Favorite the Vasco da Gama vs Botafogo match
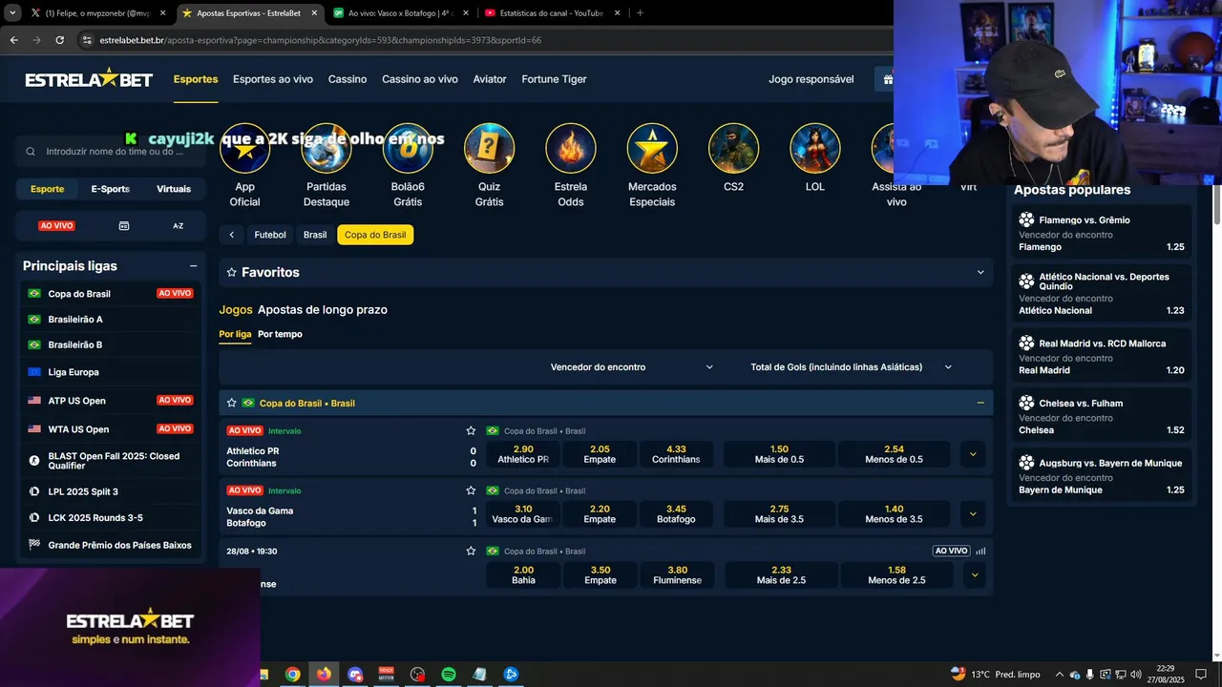The image size is (1222, 687). [x=471, y=490]
